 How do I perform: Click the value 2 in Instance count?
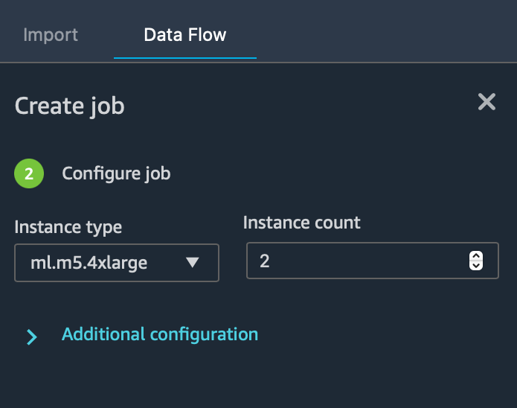pos(265,261)
